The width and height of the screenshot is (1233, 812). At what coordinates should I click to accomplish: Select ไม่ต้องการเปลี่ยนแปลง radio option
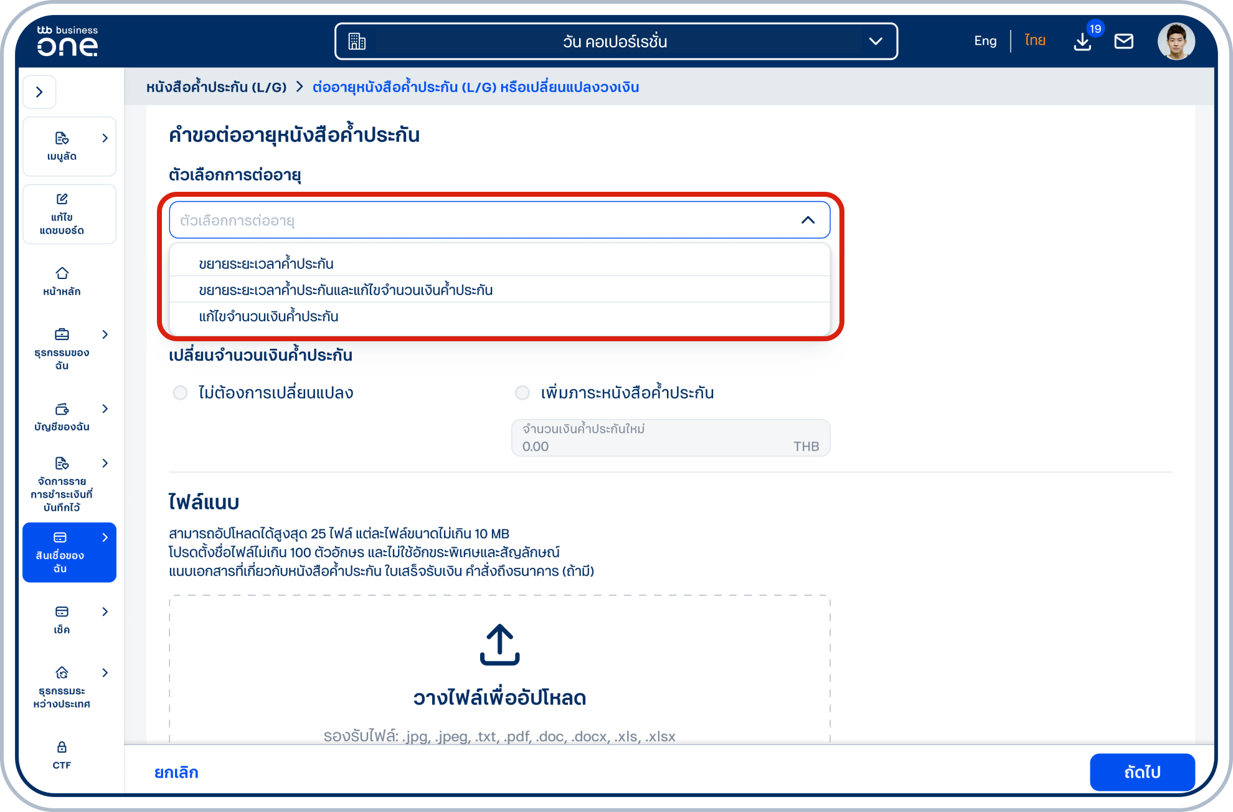coord(181,393)
